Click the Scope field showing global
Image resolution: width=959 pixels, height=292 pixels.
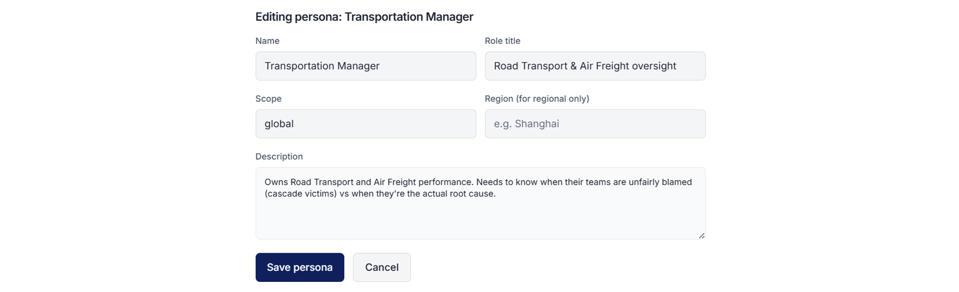click(365, 124)
